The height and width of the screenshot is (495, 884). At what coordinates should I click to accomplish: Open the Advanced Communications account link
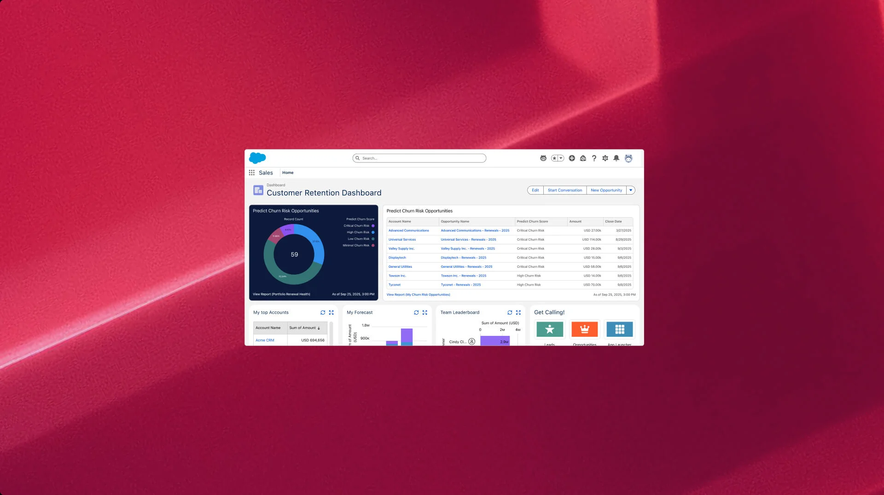tap(408, 230)
